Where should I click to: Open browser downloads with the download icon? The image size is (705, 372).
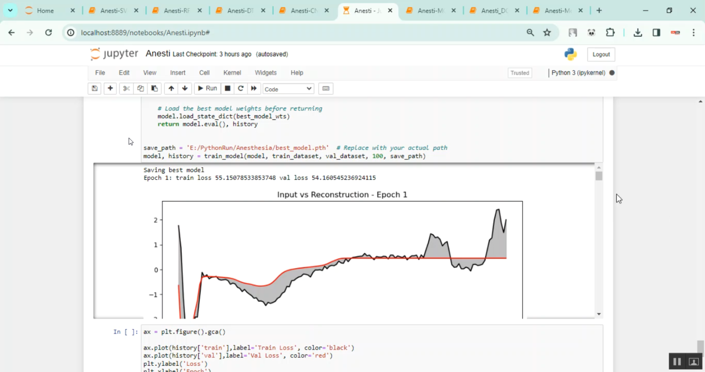point(637,32)
